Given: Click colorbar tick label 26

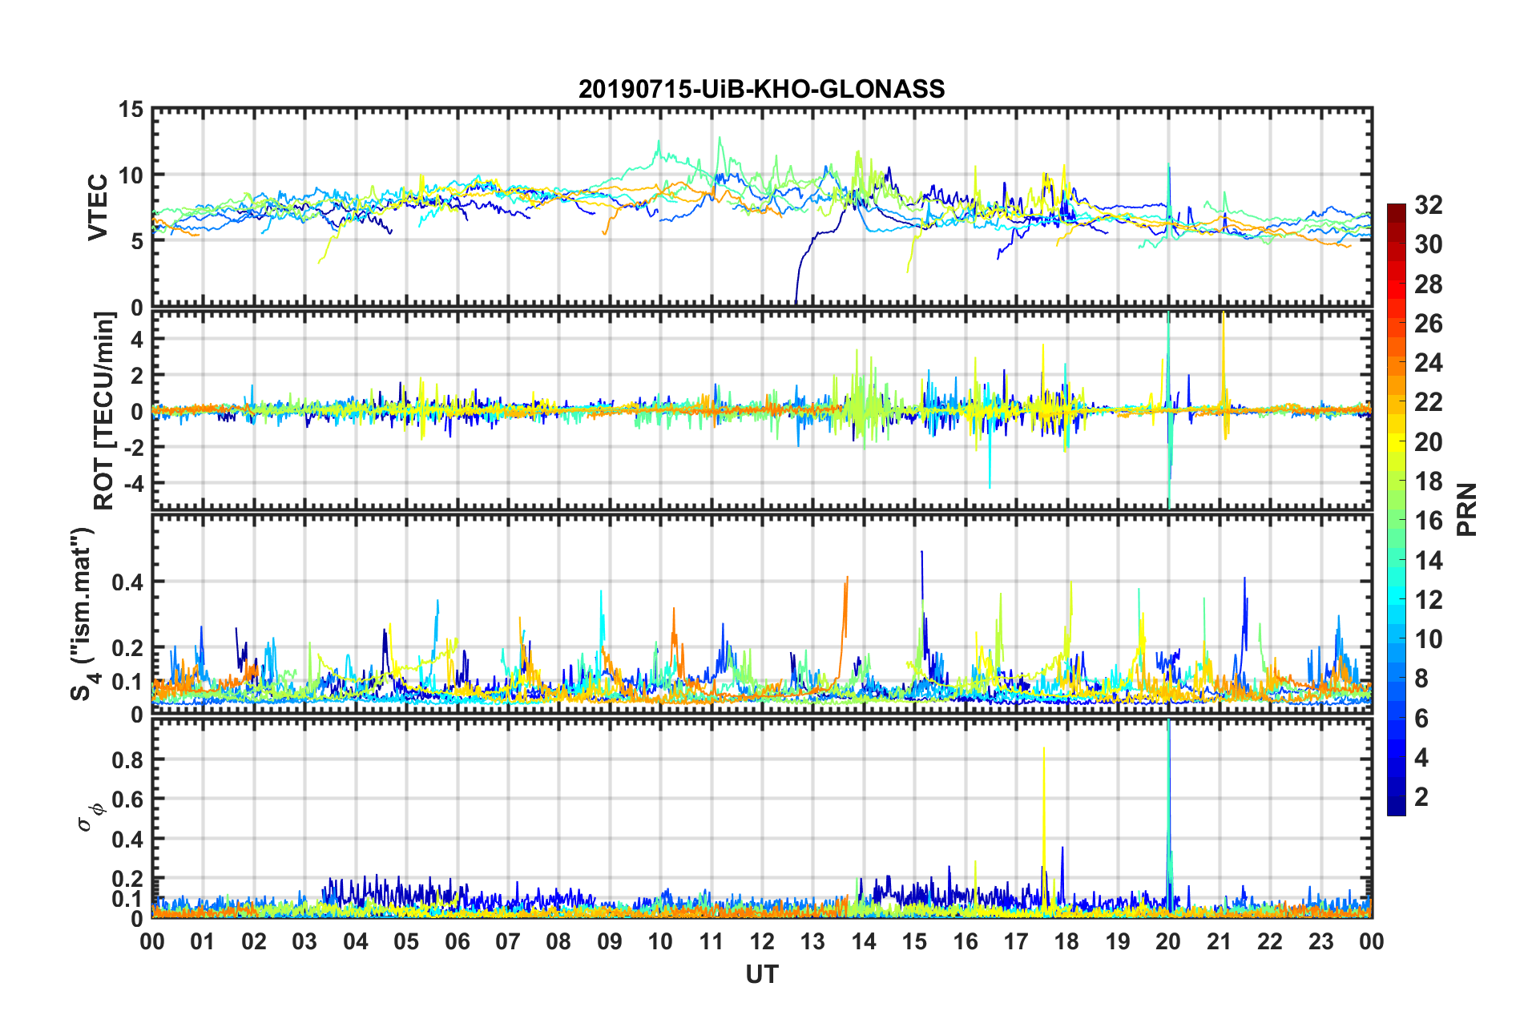Looking at the screenshot, I should 1428,324.
